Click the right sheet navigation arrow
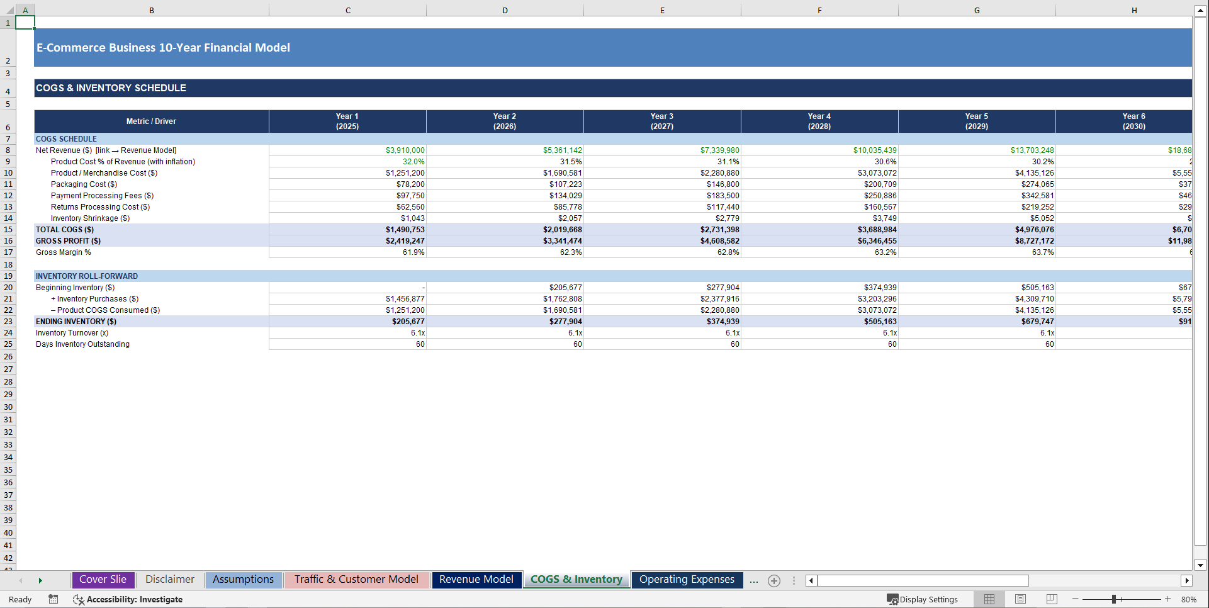1209x608 pixels. pos(40,580)
